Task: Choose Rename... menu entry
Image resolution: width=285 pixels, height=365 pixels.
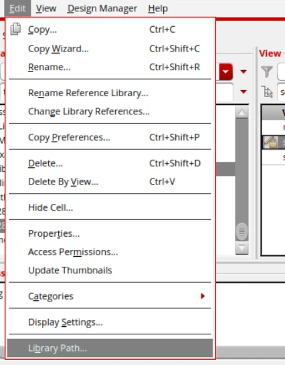Action: pyautogui.click(x=110, y=67)
